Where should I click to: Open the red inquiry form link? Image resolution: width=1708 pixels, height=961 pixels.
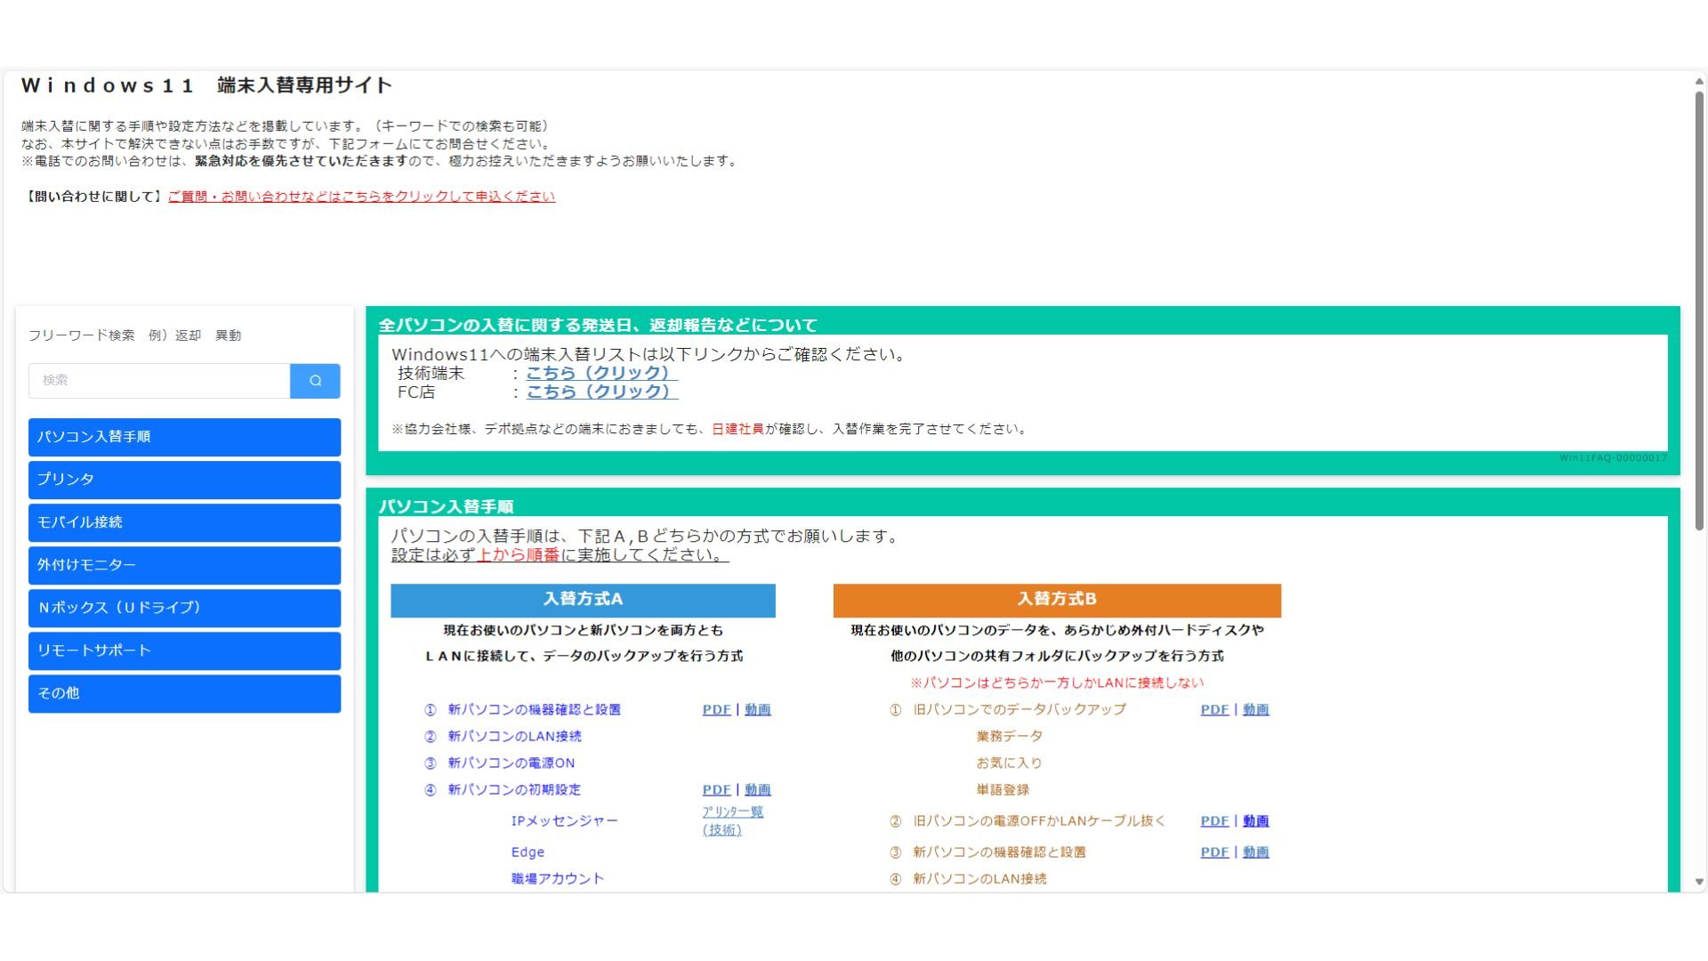coord(361,197)
